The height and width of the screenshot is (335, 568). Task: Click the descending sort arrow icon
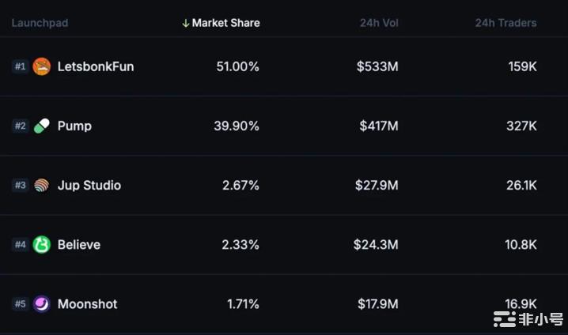pyautogui.click(x=185, y=23)
